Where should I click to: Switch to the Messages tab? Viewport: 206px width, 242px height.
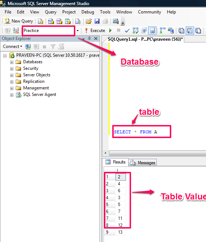click(x=143, y=163)
